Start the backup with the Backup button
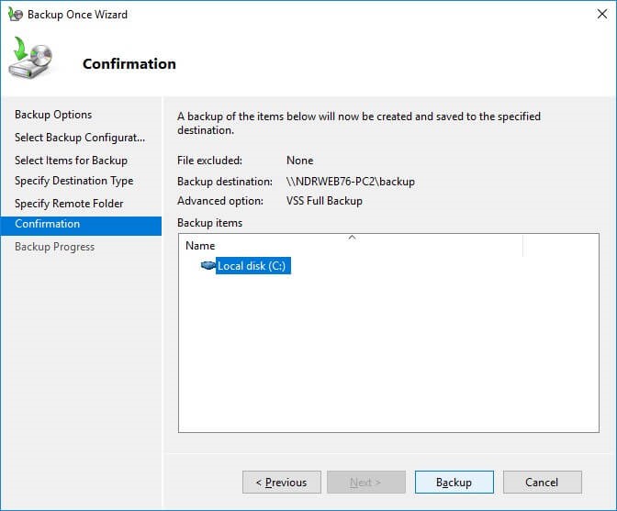This screenshot has height=511, width=617. click(x=454, y=482)
